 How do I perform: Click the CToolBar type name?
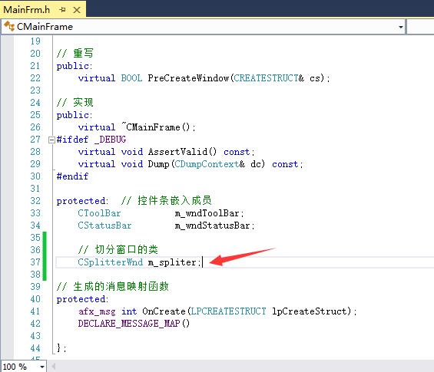pyautogui.click(x=99, y=213)
